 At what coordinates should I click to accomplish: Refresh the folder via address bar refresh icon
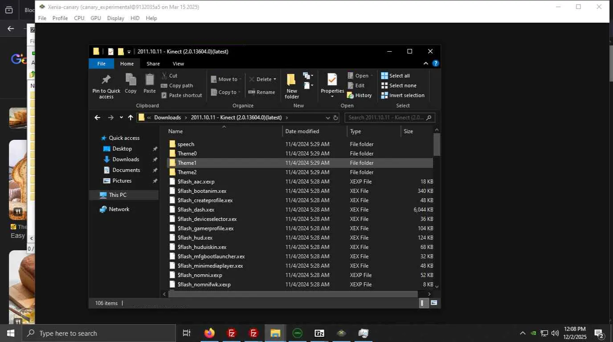[335, 118]
